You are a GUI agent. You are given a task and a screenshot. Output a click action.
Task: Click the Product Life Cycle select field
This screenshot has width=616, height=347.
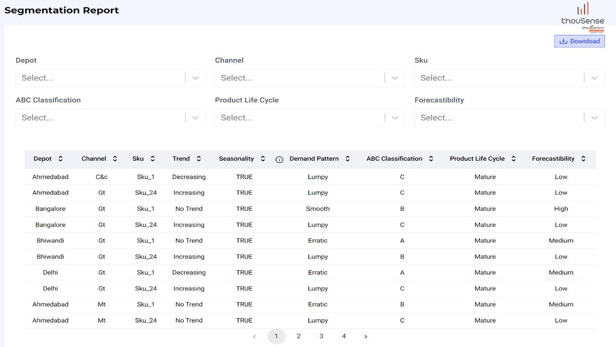(x=310, y=118)
